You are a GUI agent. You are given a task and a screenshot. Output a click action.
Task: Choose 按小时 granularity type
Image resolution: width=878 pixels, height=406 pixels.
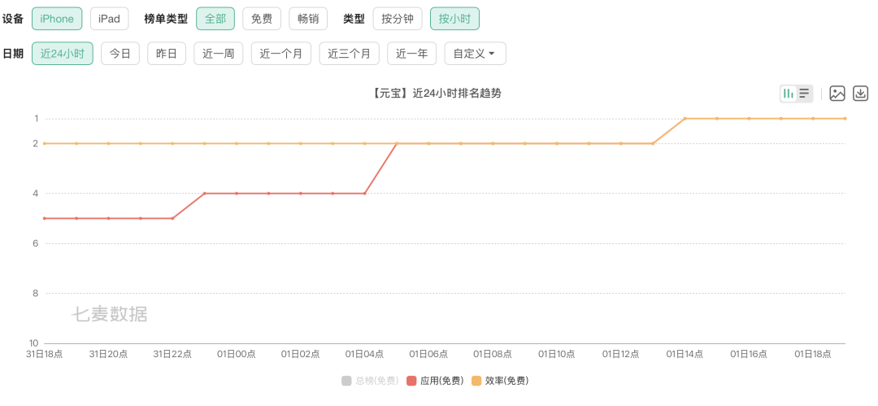pos(454,19)
